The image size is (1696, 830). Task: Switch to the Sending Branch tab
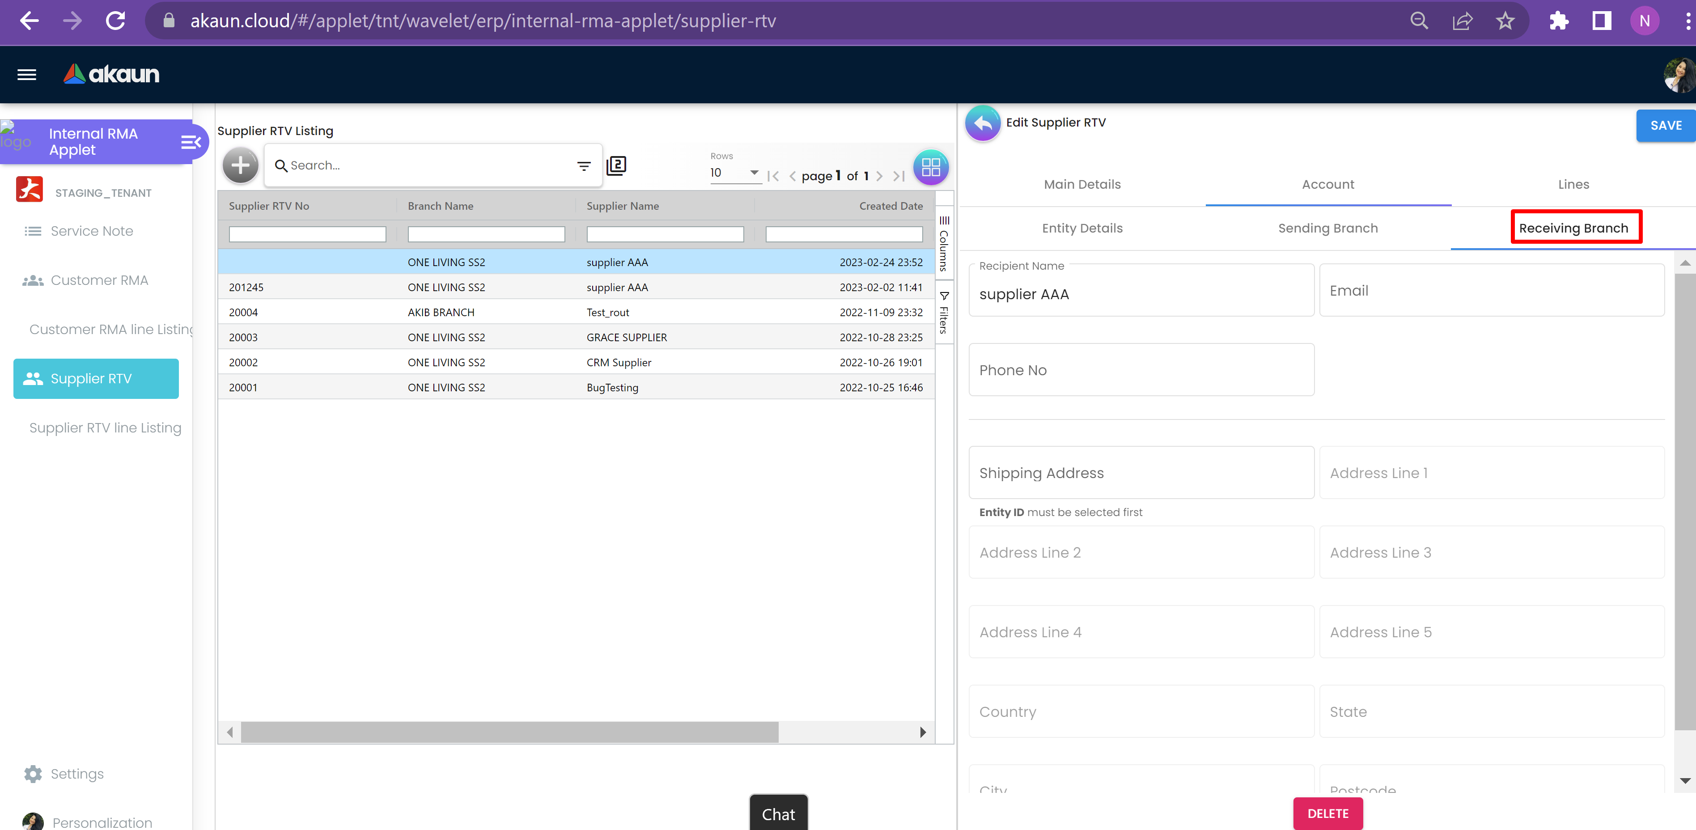point(1327,229)
